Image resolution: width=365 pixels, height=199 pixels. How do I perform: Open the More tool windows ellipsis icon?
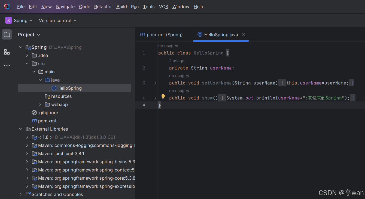click(7, 66)
